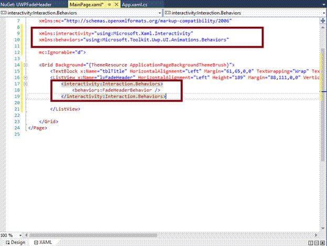
Task: Switch to App.xaml.cs tab
Action: [x=134, y=4]
